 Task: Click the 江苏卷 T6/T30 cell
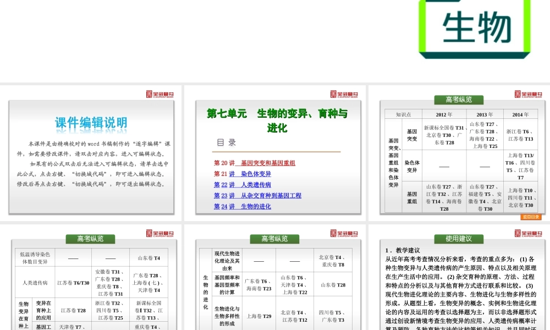[x=73, y=283]
